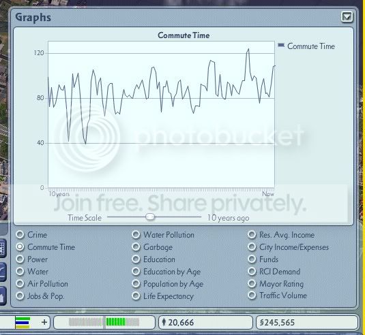Click the Commute Time legend color marker
This screenshot has height=335, width=365.
click(281, 46)
